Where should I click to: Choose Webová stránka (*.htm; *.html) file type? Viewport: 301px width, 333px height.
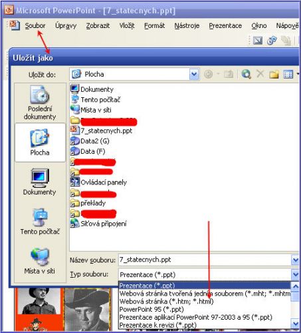pos(166,302)
